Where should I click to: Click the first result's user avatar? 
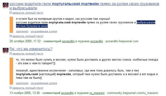point(6,6)
